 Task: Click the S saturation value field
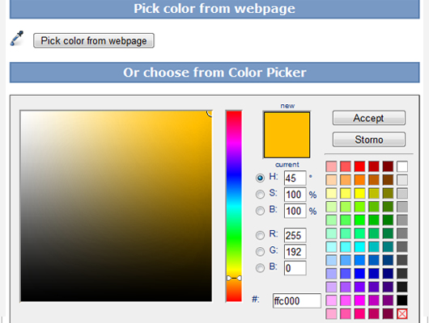tap(295, 195)
